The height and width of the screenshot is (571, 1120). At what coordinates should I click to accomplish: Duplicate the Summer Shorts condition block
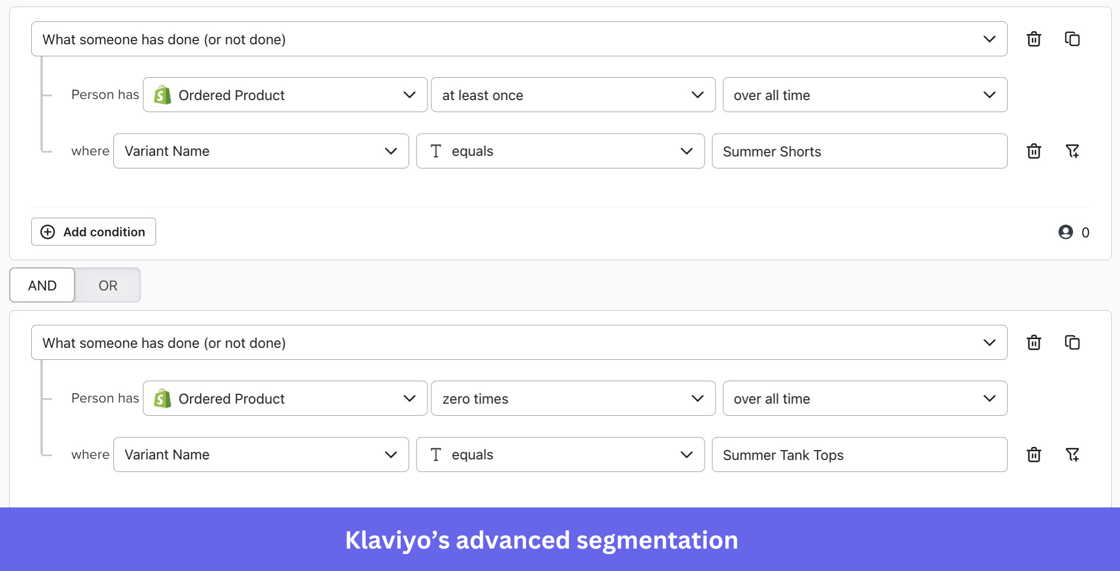coord(1072,39)
